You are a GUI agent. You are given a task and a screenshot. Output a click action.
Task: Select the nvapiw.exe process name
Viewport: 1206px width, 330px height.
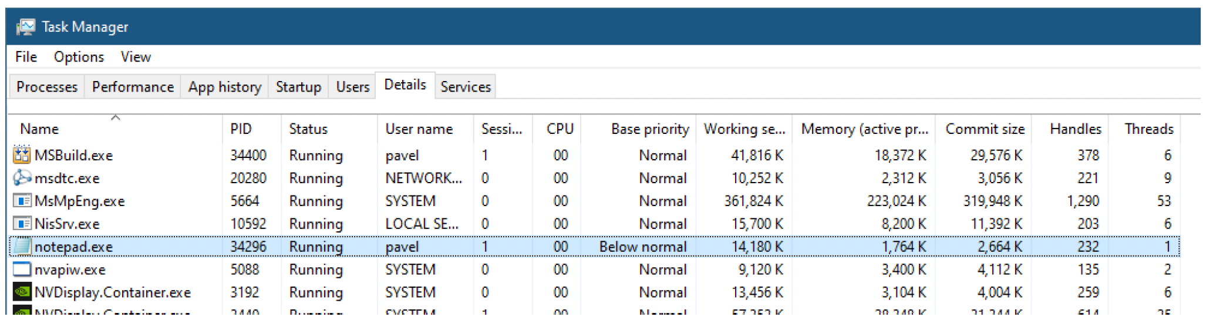[70, 270]
